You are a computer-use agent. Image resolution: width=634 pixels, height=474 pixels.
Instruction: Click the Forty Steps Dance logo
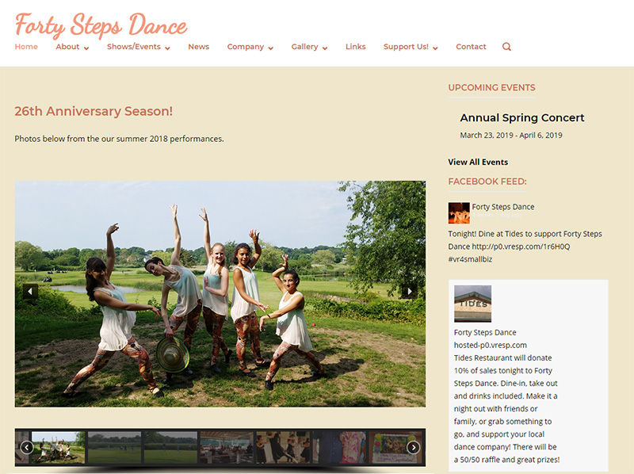101,25
